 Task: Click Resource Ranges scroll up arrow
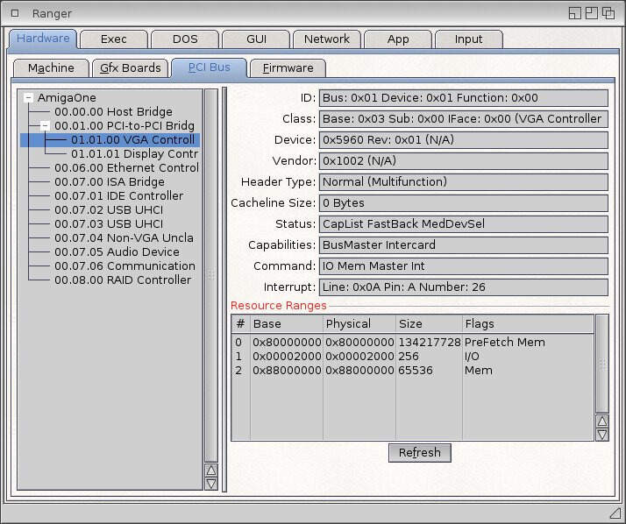601,421
